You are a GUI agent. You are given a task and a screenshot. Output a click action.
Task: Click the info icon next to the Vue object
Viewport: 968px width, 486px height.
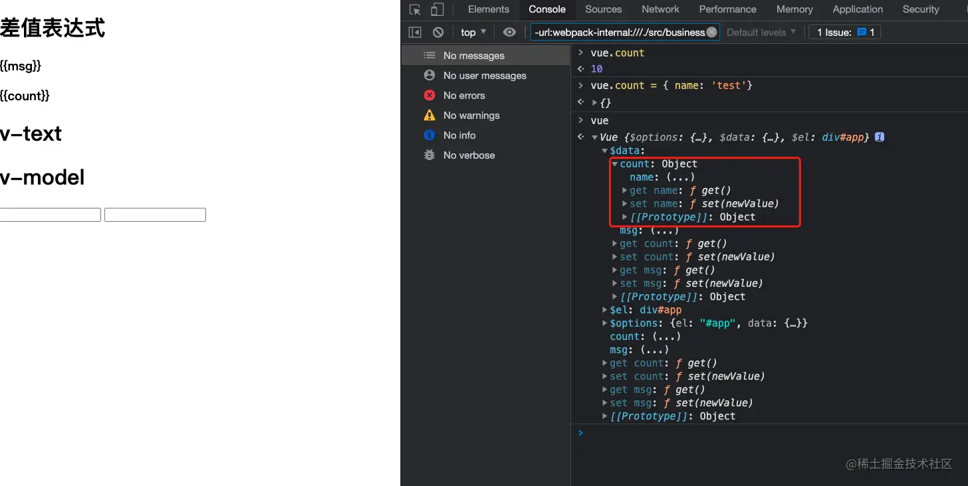pos(880,137)
